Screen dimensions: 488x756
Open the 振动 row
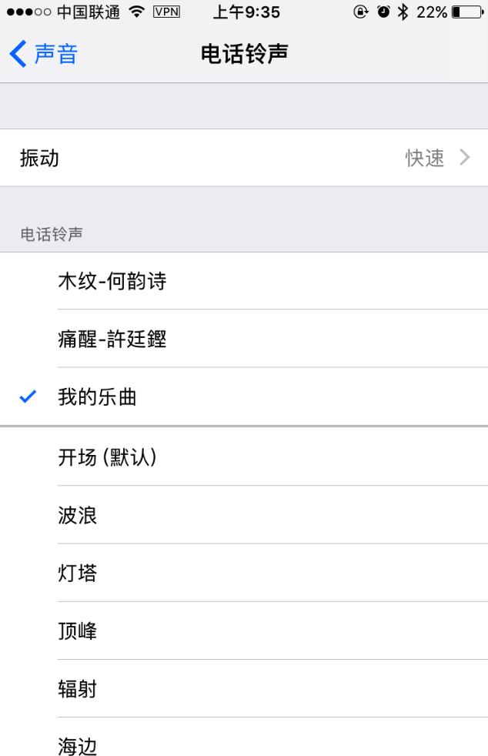[x=244, y=158]
